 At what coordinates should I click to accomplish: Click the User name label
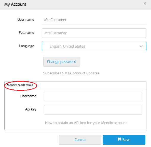pyautogui.click(x=26, y=20)
